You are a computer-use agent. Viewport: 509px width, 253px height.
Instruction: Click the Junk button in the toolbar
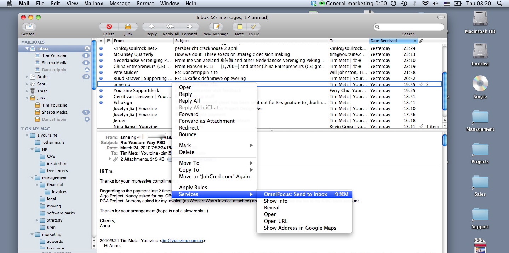(x=128, y=27)
